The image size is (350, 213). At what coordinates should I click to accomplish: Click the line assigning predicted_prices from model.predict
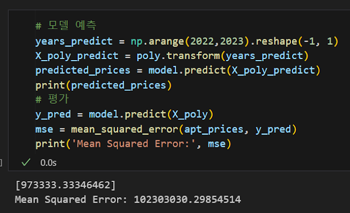178,70
